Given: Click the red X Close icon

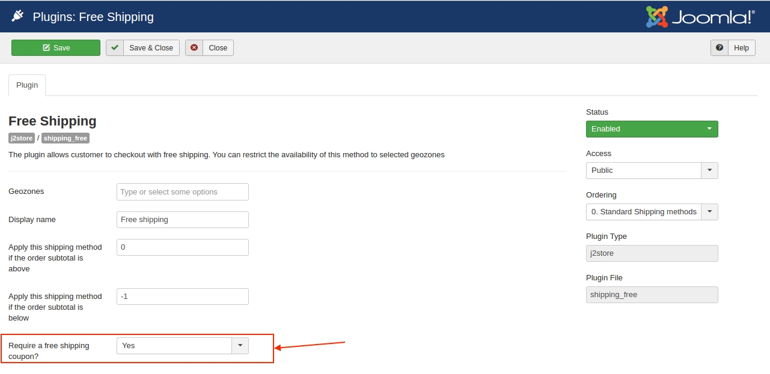Looking at the screenshot, I should (x=194, y=48).
